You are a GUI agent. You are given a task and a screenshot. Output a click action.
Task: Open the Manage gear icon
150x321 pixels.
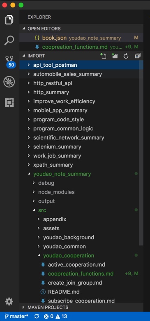point(9,302)
